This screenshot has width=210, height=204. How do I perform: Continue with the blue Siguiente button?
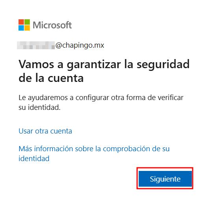coord(165,179)
